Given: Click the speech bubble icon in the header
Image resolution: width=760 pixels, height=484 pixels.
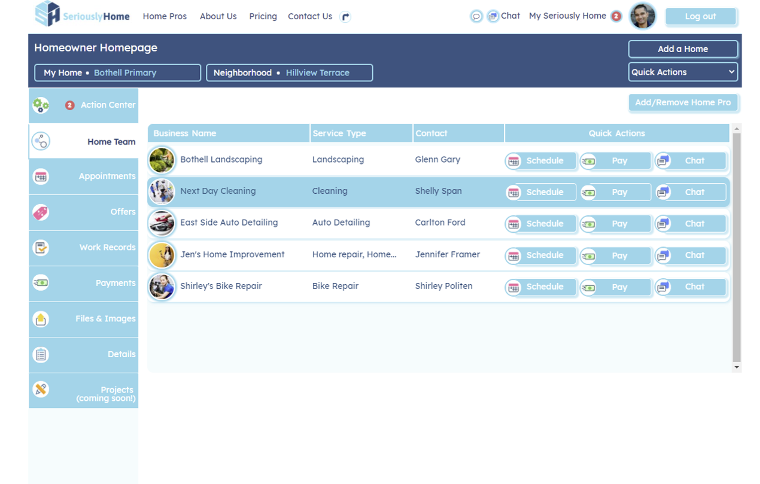Looking at the screenshot, I should [x=476, y=17].
